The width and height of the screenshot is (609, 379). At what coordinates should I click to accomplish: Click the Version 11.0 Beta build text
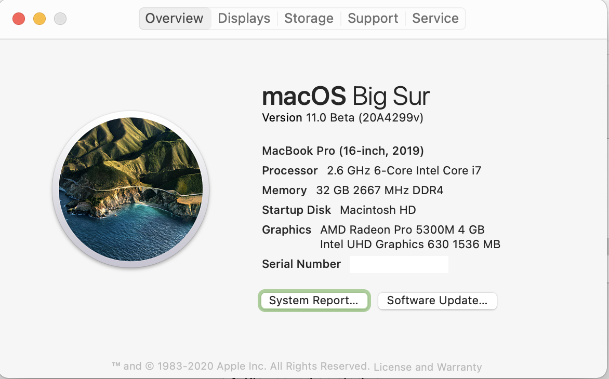pyautogui.click(x=342, y=118)
